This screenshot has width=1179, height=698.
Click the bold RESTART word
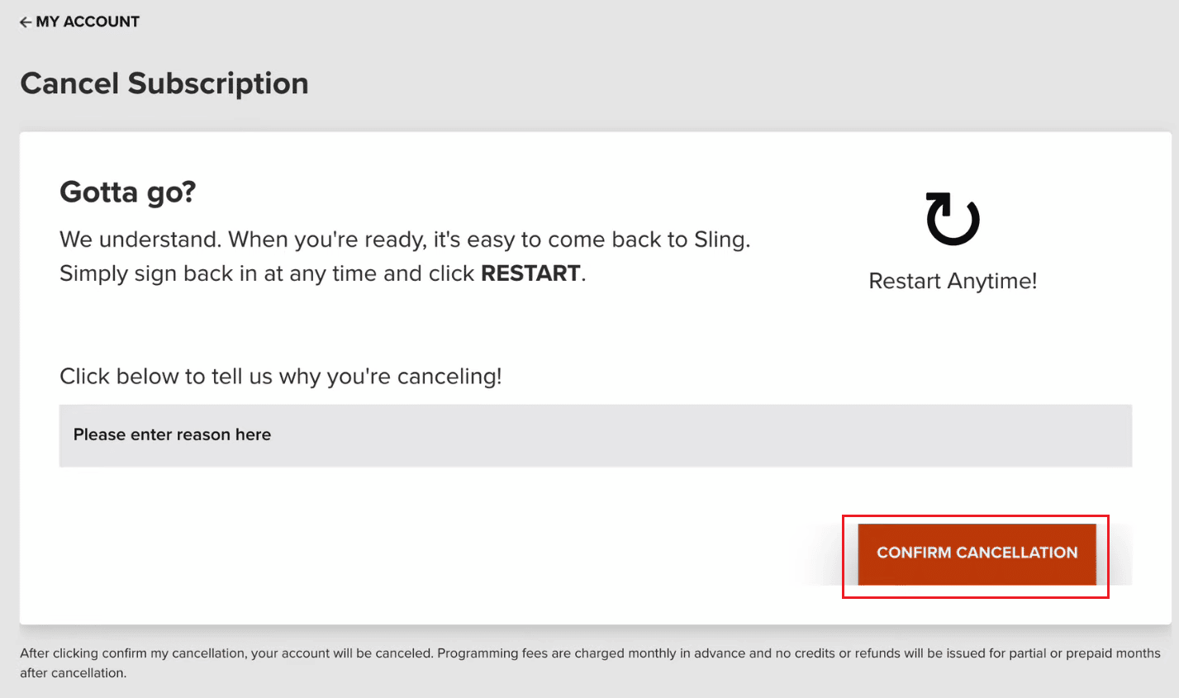click(530, 273)
